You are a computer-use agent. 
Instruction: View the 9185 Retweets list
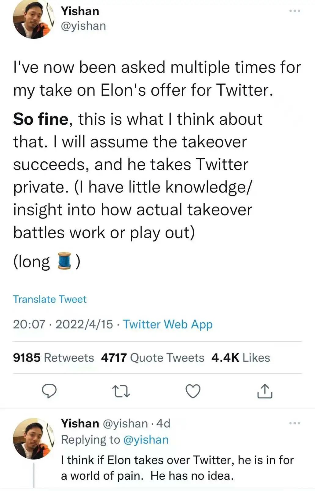point(53,357)
